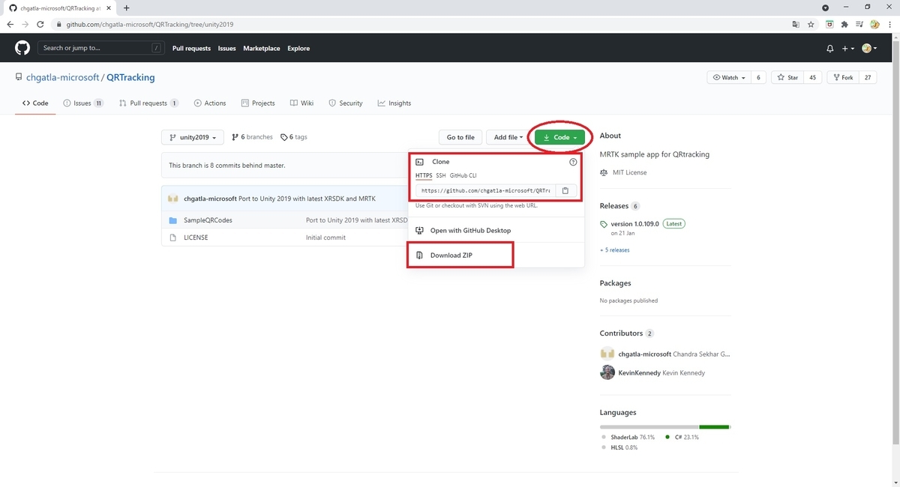Open the LICENSE file

point(196,238)
